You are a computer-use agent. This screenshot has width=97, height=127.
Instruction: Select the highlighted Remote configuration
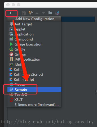pyautogui.click(x=34, y=89)
